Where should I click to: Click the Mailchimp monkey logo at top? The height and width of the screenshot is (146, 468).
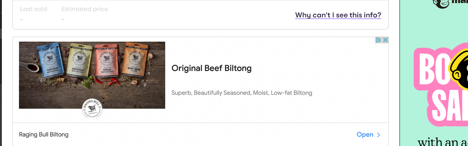[x=441, y=3]
